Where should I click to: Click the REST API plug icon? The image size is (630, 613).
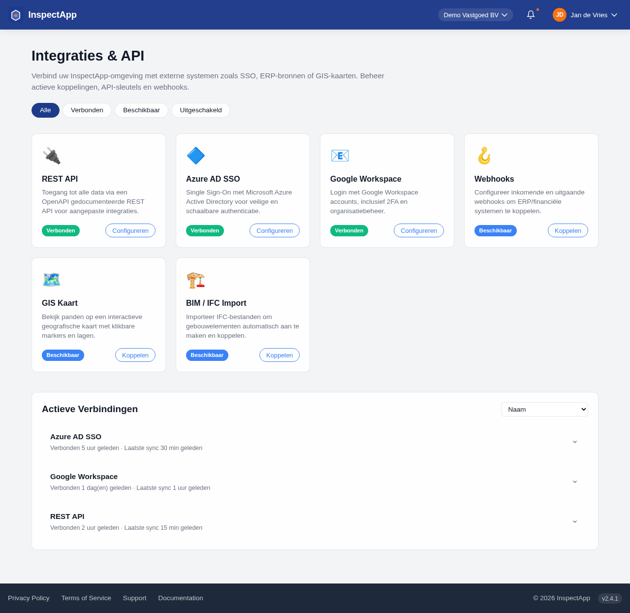[x=51, y=156]
